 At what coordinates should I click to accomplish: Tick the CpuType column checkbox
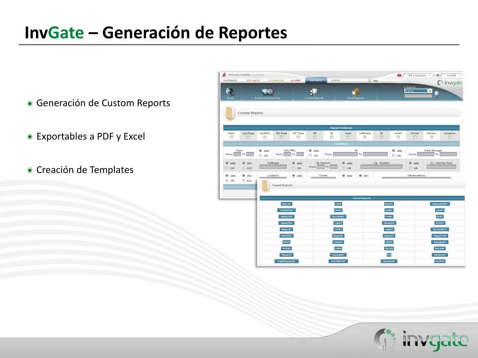248,138
